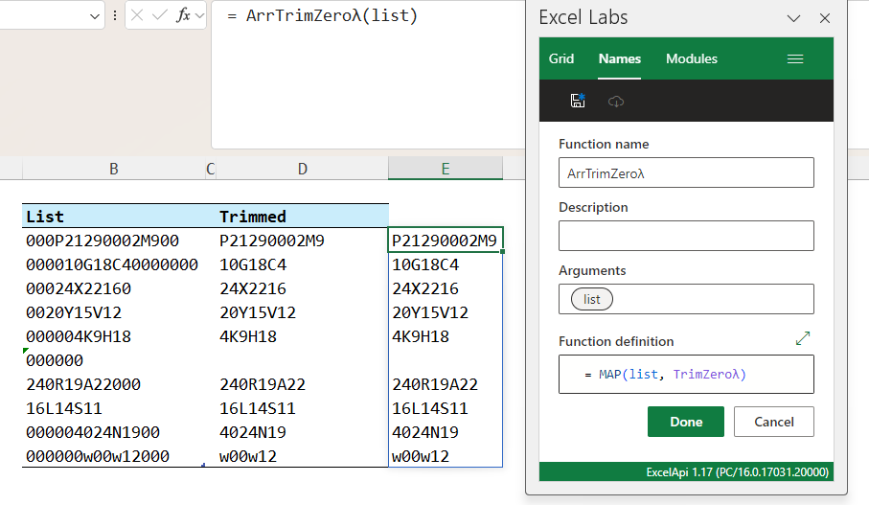
Task: Click the empty Description input field
Action: point(686,236)
